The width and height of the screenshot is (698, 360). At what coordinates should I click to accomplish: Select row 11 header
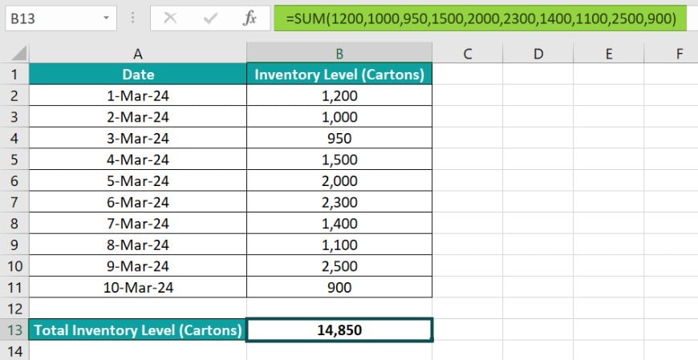(14, 288)
